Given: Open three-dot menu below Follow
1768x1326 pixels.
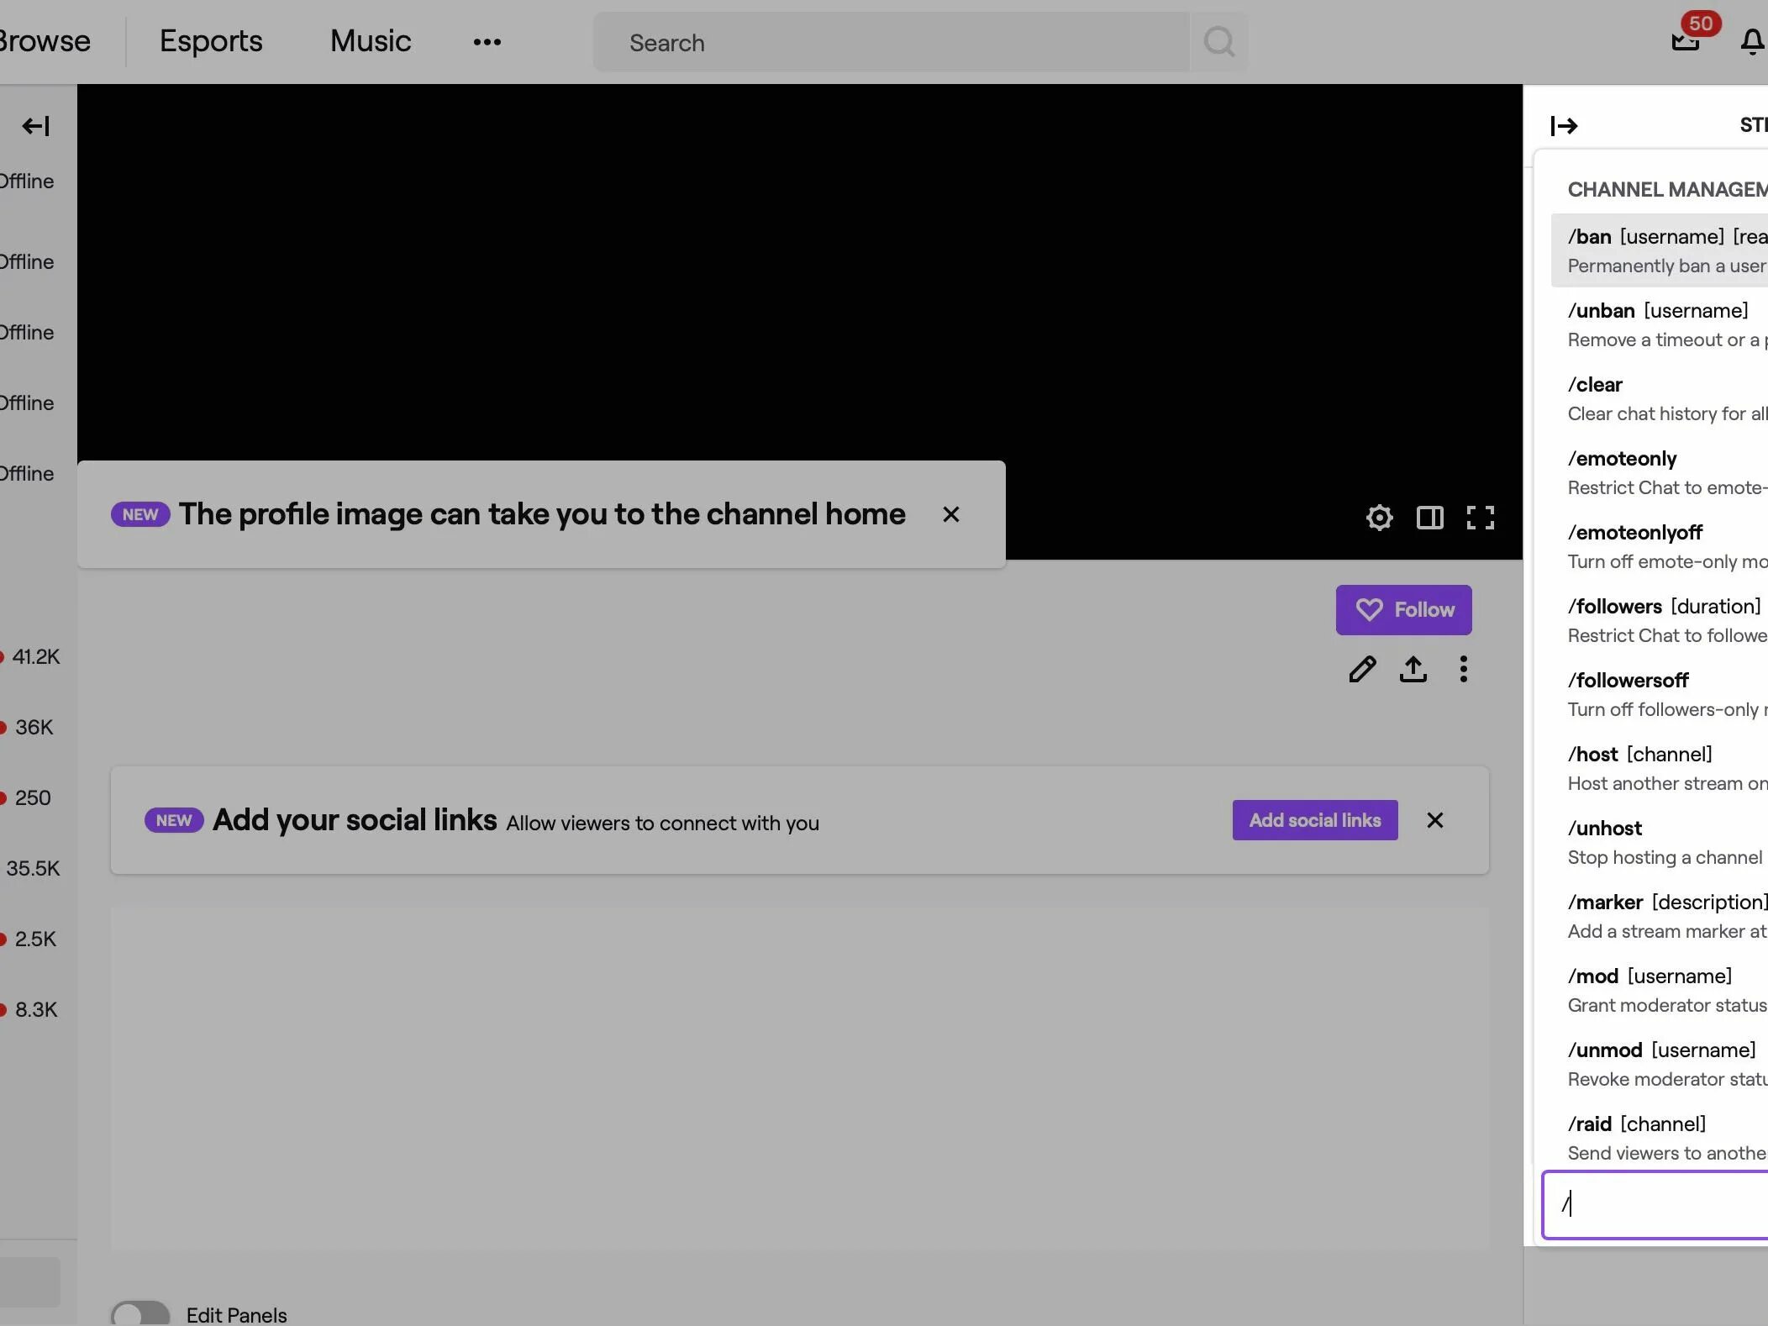Looking at the screenshot, I should (x=1463, y=670).
